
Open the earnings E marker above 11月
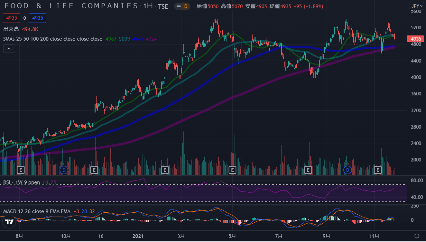378,169
